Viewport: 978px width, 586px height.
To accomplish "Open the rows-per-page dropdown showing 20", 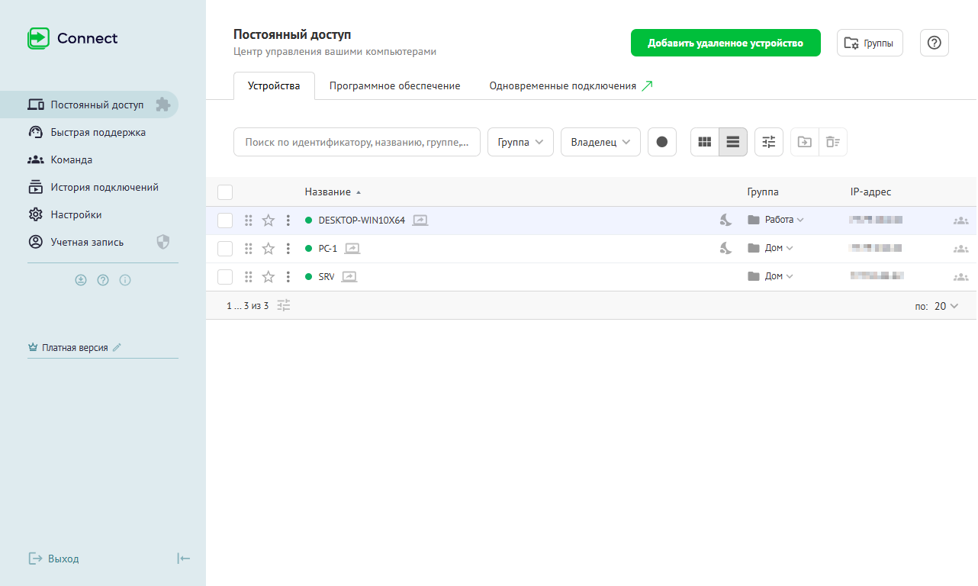I will (946, 306).
